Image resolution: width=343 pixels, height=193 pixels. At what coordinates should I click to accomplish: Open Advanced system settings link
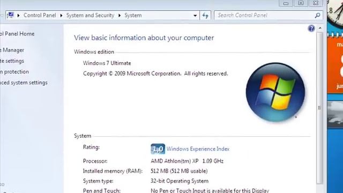pyautogui.click(x=24, y=83)
